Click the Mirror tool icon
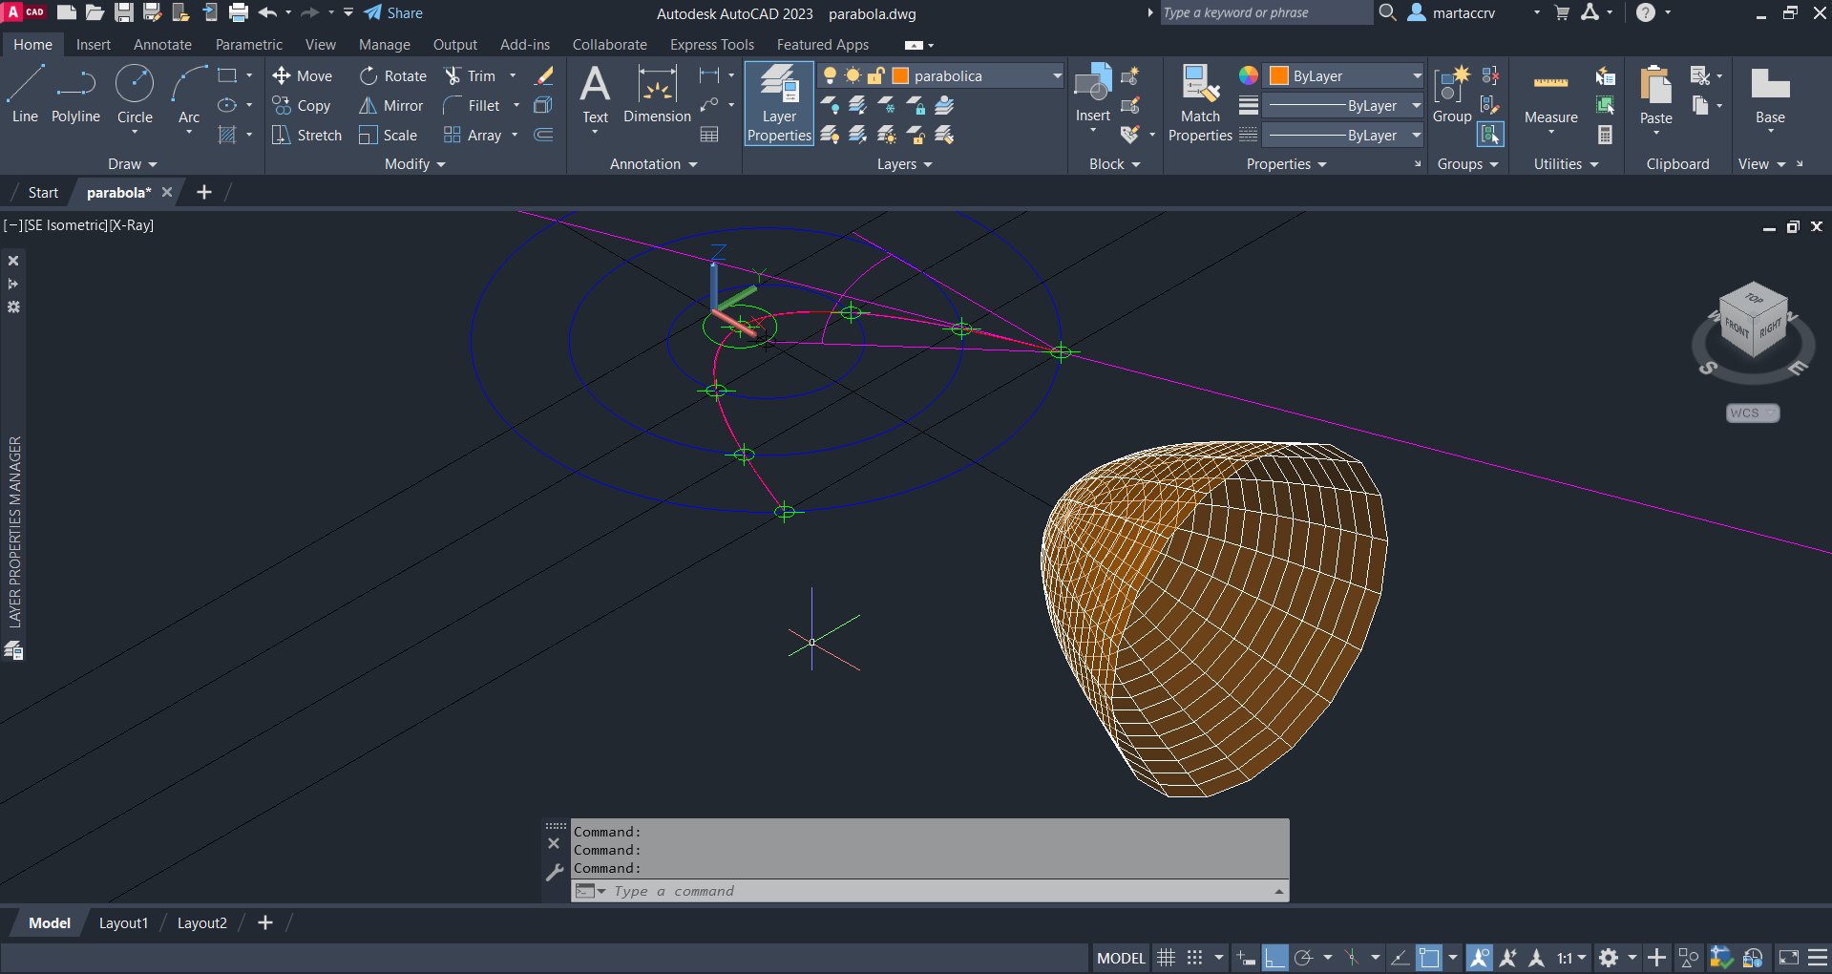Viewport: 1832px width, 974px height. (368, 106)
